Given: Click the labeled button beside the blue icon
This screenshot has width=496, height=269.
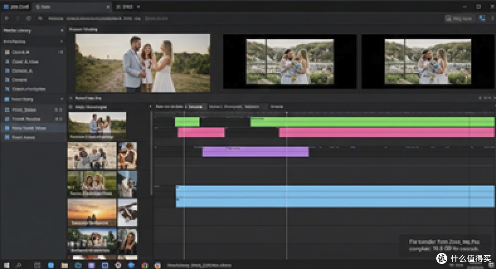Looking at the screenshot, I should [459, 19].
